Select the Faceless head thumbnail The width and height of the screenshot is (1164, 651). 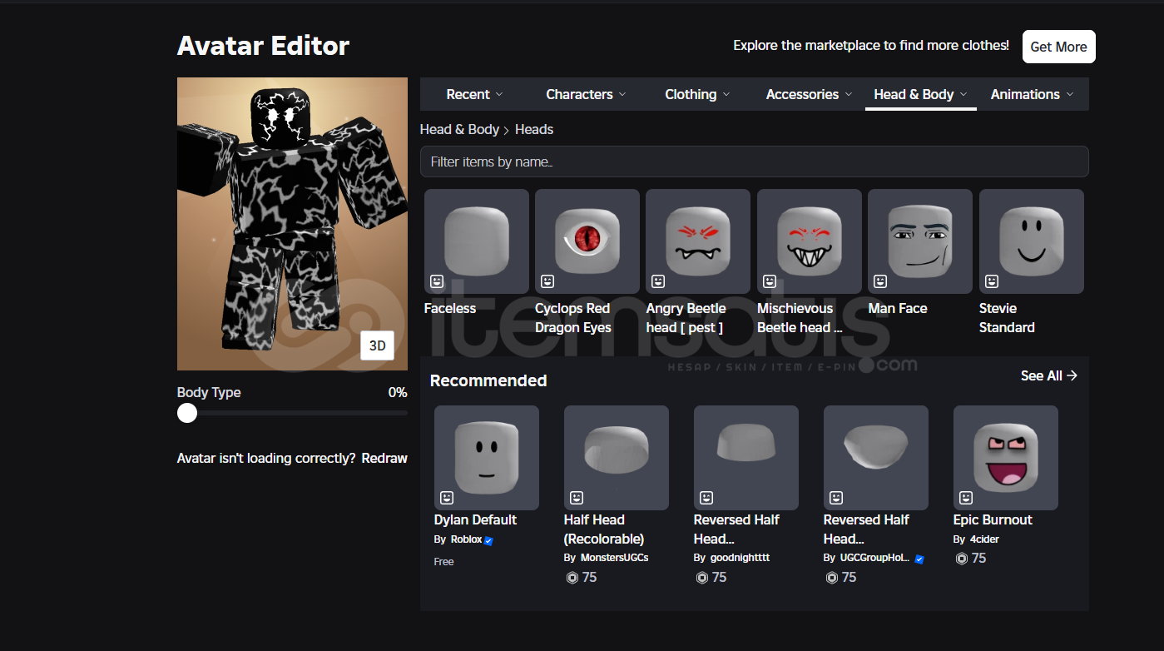(477, 241)
